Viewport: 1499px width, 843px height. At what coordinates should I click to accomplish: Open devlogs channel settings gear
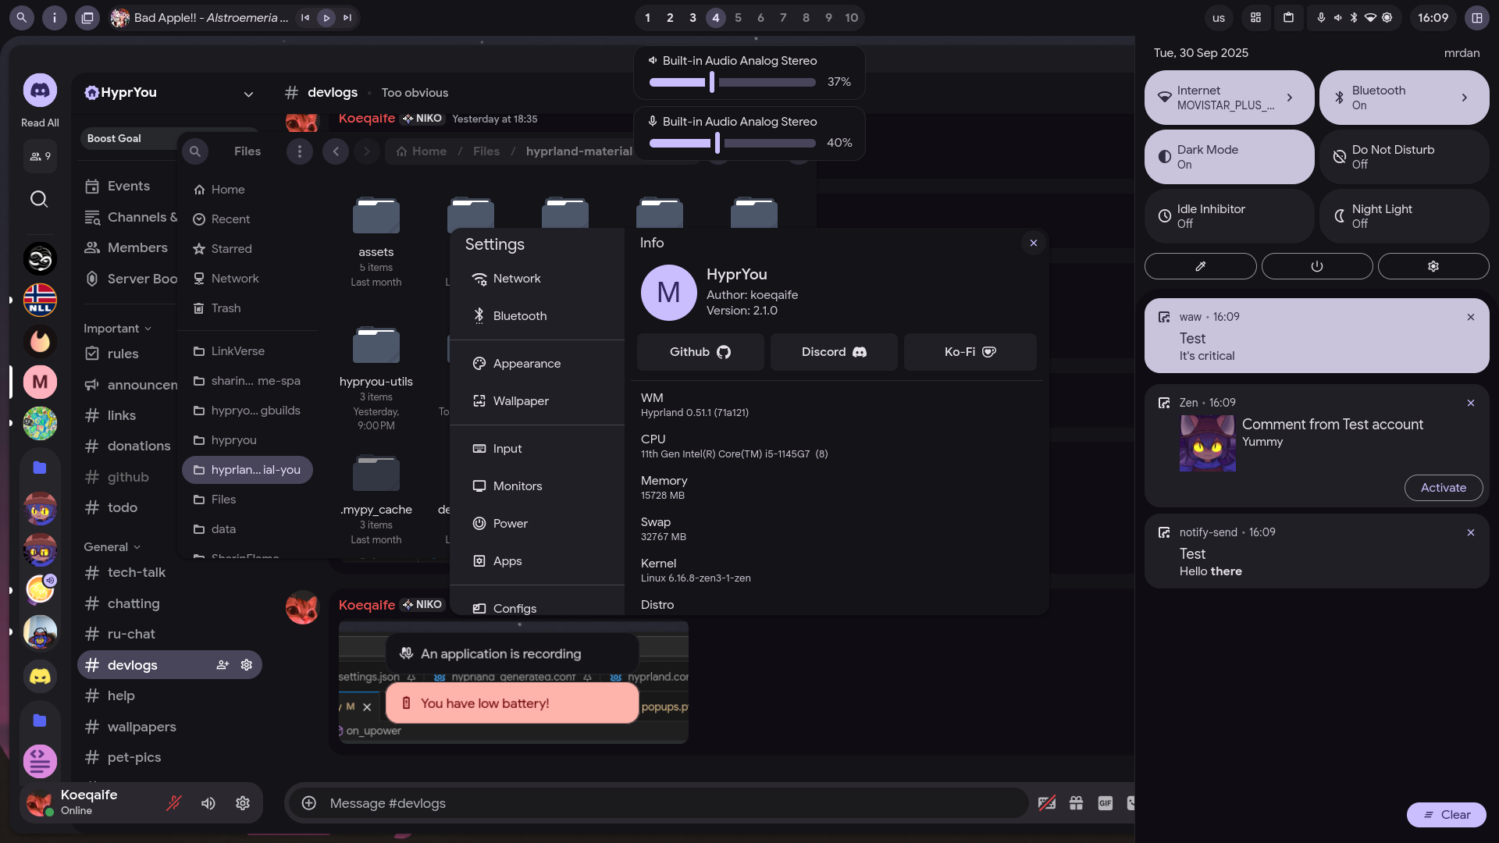pos(247,665)
